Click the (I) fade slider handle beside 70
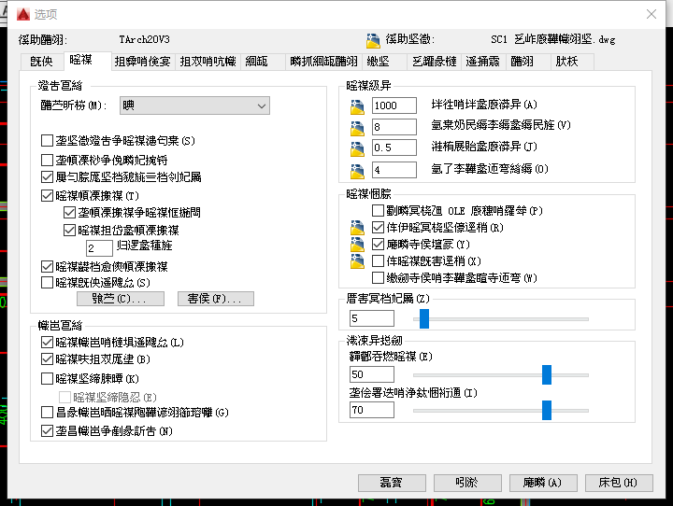 tap(547, 411)
